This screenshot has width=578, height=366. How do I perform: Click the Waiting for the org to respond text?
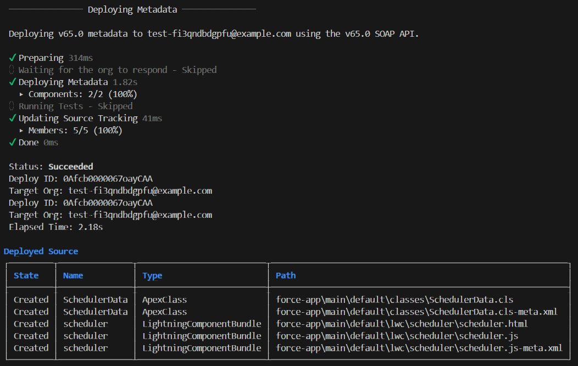[x=93, y=70]
